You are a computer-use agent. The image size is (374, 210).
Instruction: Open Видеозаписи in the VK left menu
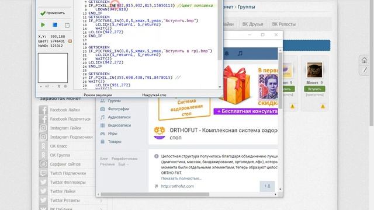coord(119,125)
